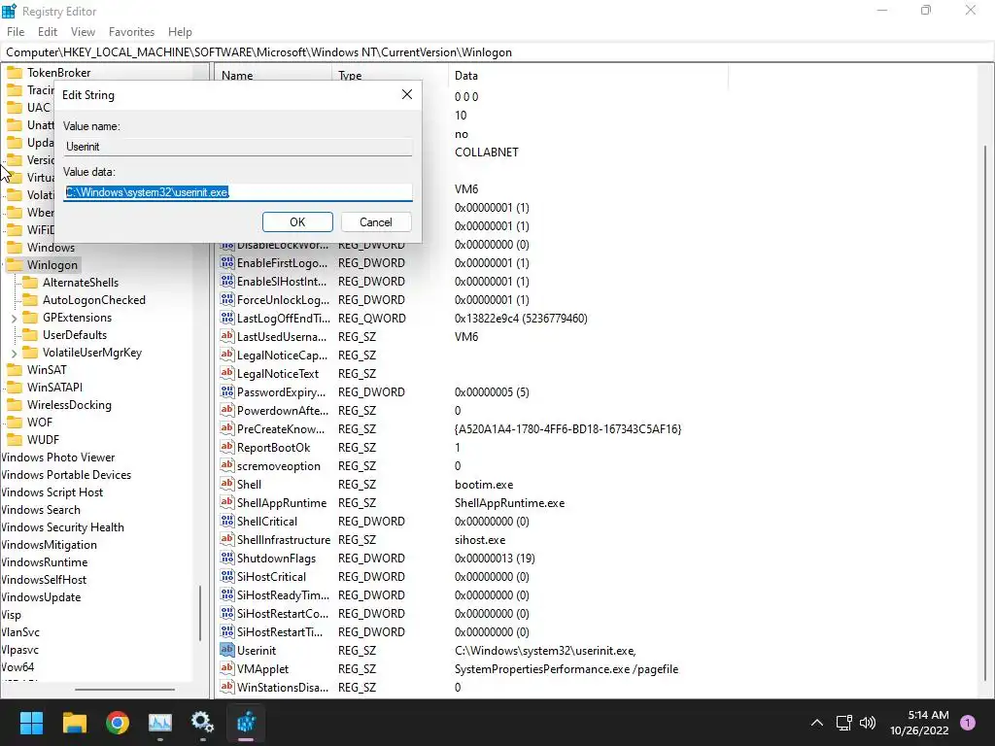The image size is (995, 746).
Task: Confirm Edit String dialog with OK
Action: 297,222
